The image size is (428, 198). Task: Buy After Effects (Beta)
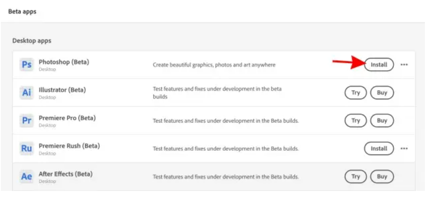click(382, 176)
